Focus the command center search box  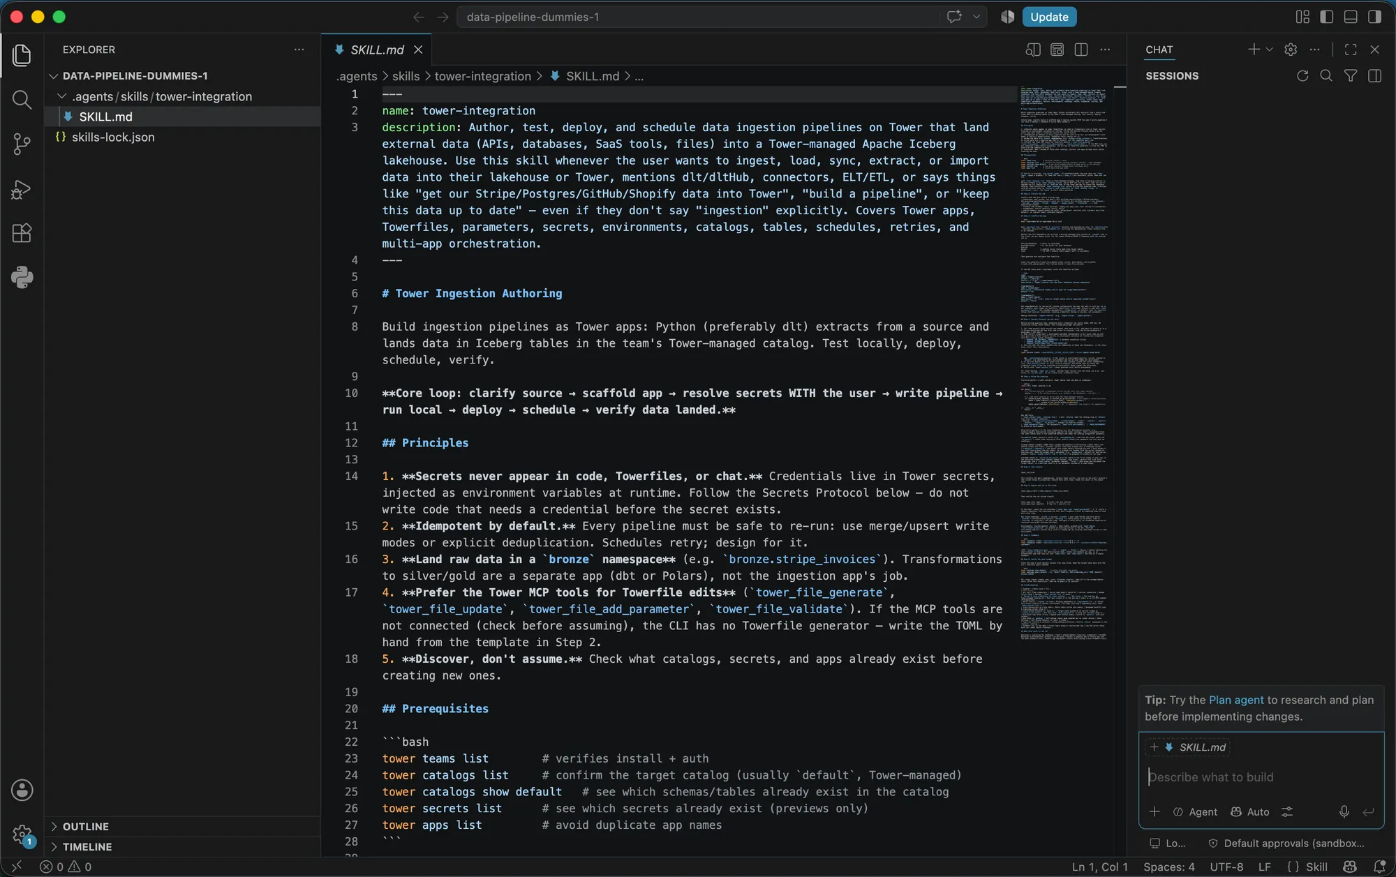698,17
